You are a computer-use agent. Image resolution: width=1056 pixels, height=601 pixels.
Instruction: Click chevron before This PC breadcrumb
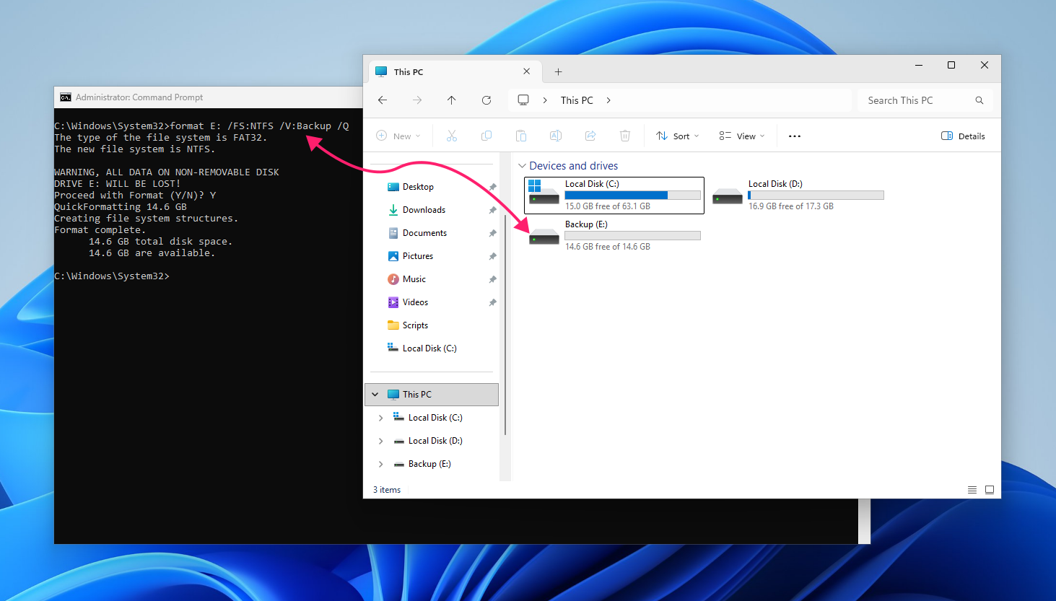[545, 100]
